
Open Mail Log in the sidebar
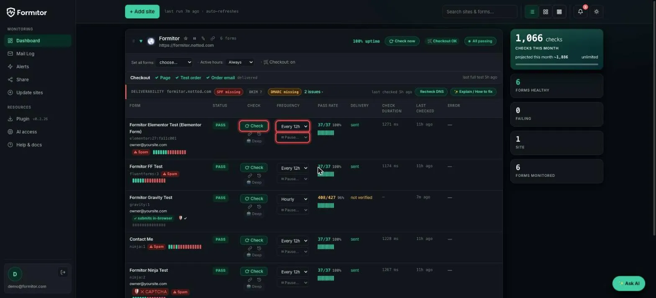pos(38,53)
